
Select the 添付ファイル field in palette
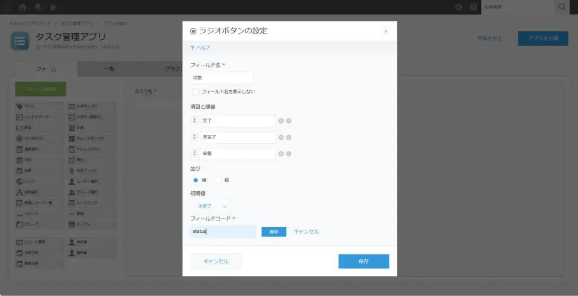point(92,170)
